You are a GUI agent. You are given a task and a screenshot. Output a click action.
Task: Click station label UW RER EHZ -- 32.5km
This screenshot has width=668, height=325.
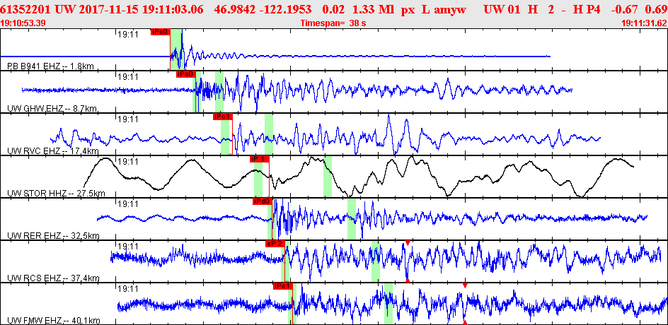point(53,236)
